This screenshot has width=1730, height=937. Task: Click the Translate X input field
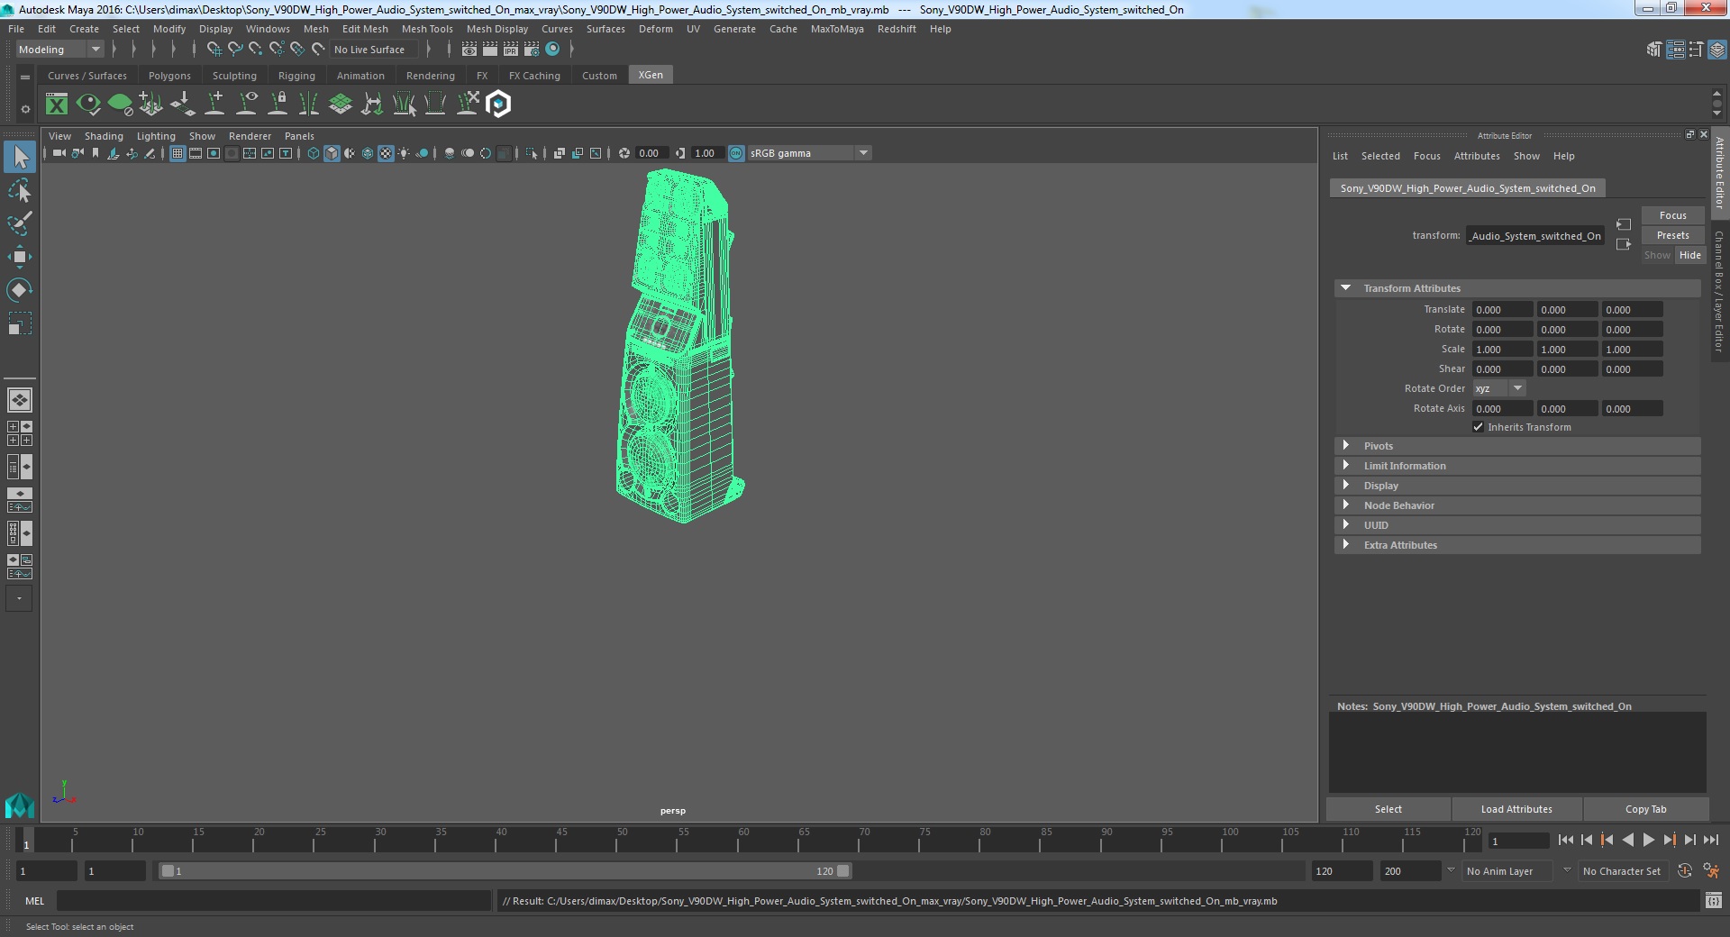[1502, 310]
